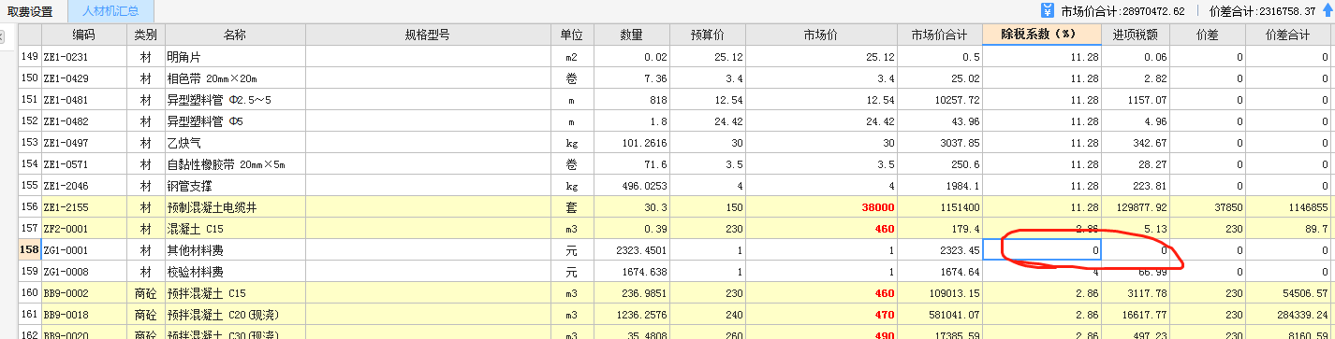Click the 类别 column header

point(145,35)
